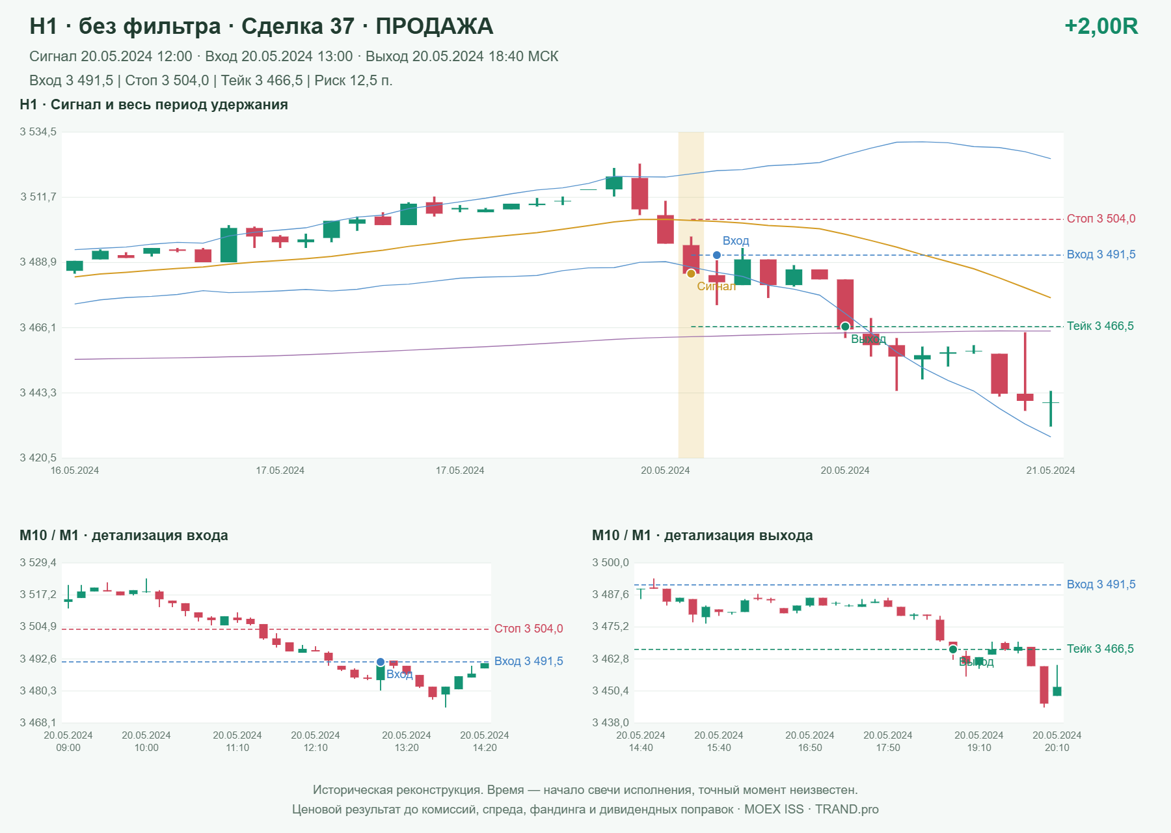This screenshot has height=833, width=1171.
Task: Click the 3 511,7 axis value on H1 chart
Action: [x=38, y=197]
